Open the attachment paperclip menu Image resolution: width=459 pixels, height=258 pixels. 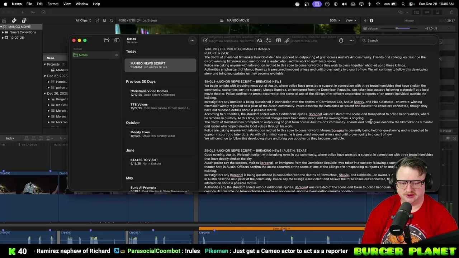tap(287, 40)
